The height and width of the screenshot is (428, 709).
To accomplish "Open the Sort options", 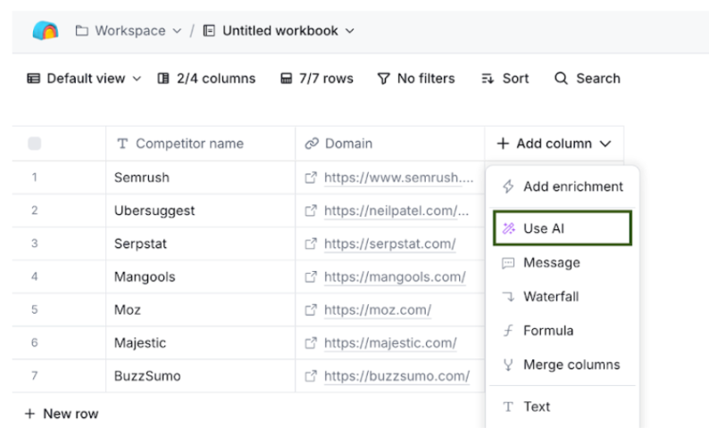I will pos(505,78).
